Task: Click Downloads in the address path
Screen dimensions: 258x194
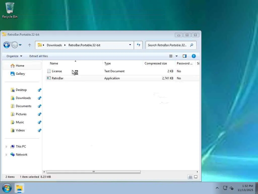Action: pos(54,45)
